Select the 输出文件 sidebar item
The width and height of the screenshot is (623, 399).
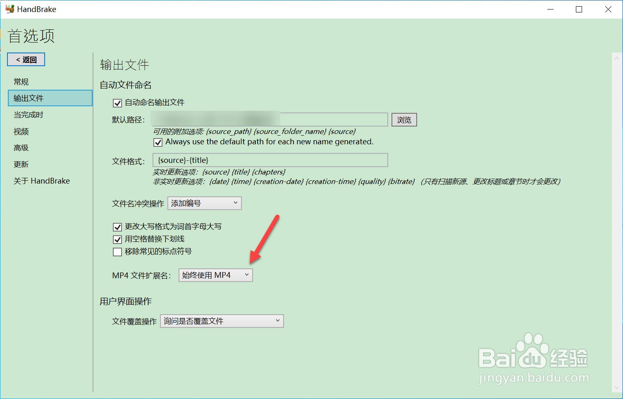(x=50, y=98)
